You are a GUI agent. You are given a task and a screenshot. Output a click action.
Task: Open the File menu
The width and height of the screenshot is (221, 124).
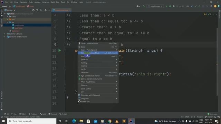tap(6, 2)
